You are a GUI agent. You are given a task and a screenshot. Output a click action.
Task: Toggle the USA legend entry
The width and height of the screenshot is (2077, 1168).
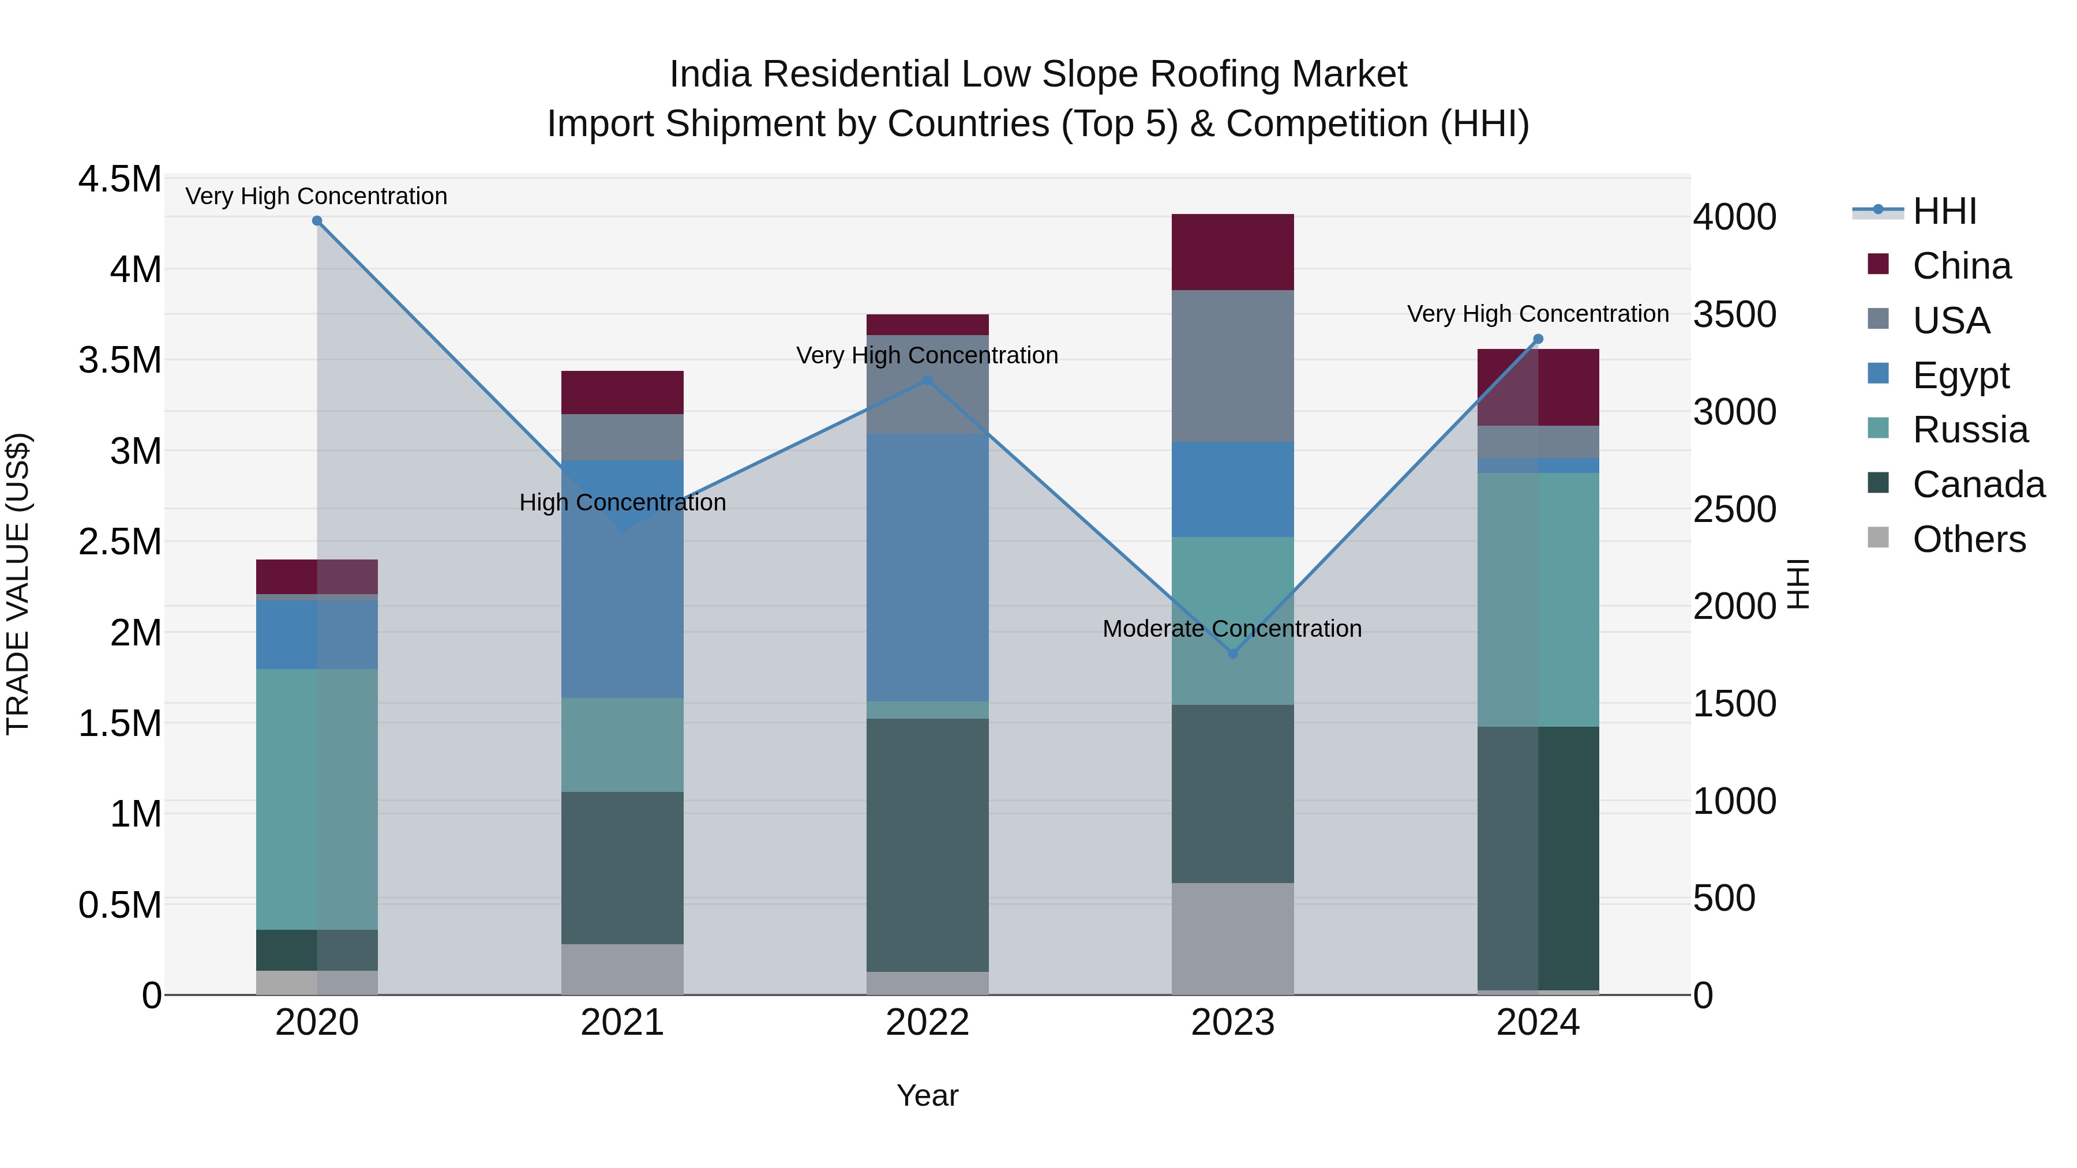pyautogui.click(x=1929, y=320)
